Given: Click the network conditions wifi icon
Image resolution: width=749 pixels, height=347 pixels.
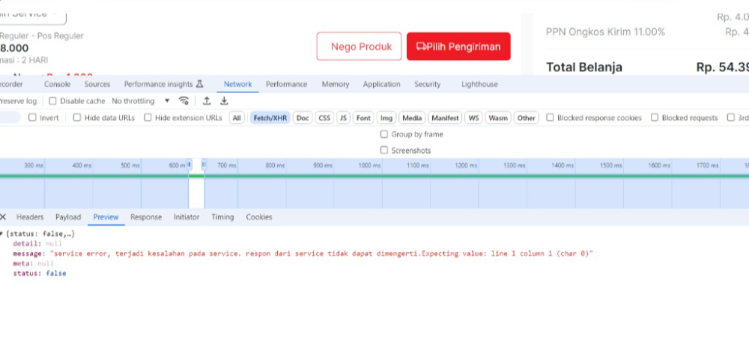Looking at the screenshot, I should click(184, 101).
